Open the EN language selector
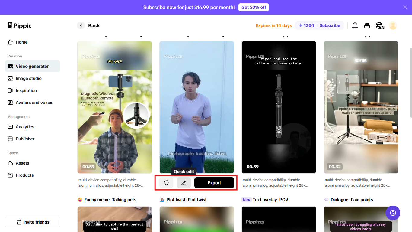Screen dimensions: 412x232 380,25
